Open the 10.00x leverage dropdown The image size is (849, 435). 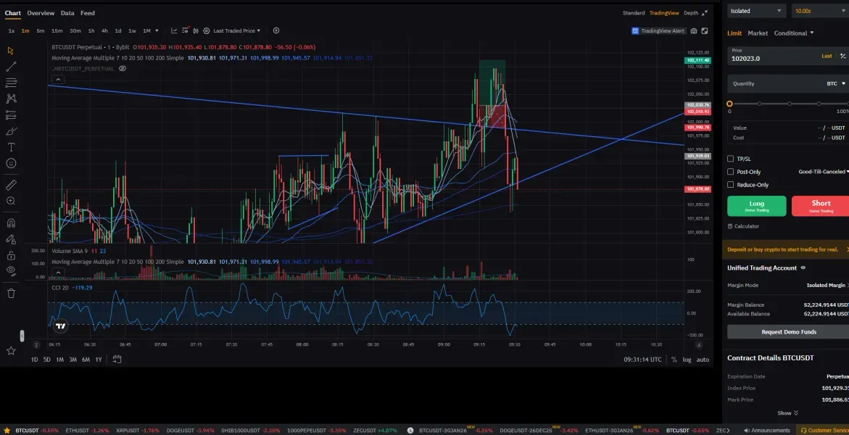(x=820, y=11)
